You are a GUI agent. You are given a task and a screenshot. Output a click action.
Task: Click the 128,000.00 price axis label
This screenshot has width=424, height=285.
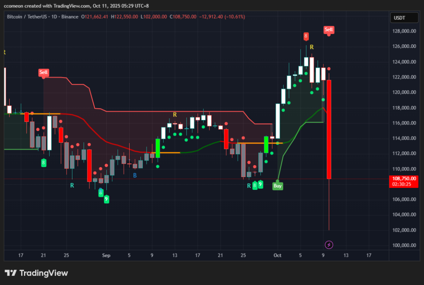[404, 31]
